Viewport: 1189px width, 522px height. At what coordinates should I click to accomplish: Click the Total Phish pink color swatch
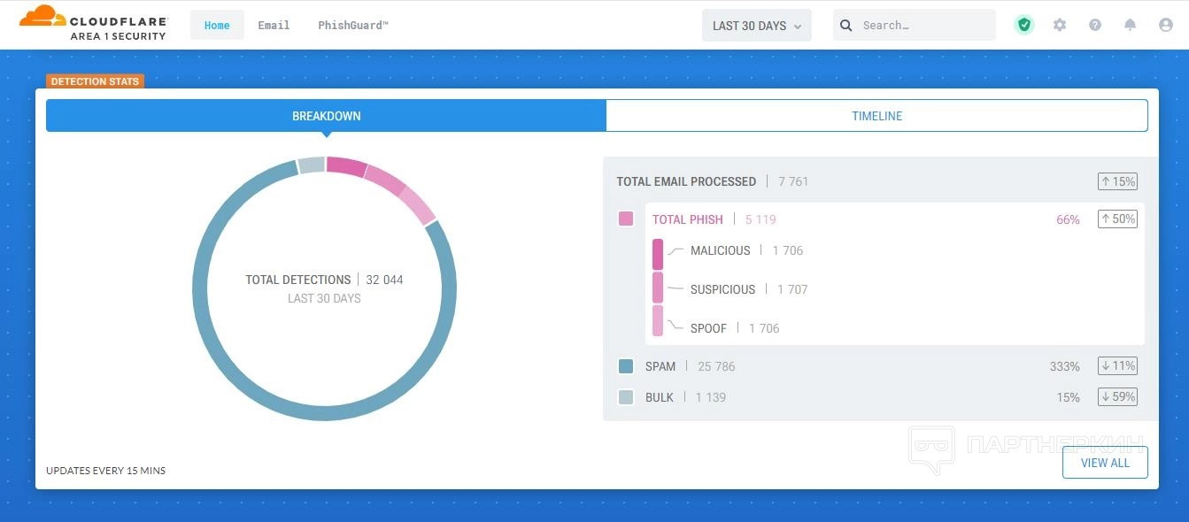click(x=626, y=219)
